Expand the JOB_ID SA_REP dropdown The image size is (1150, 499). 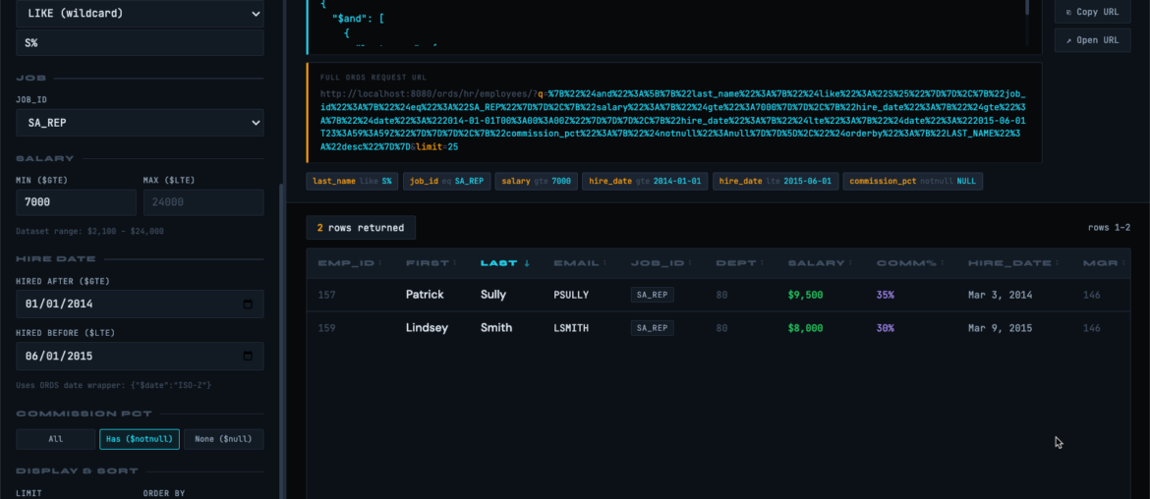click(x=140, y=123)
